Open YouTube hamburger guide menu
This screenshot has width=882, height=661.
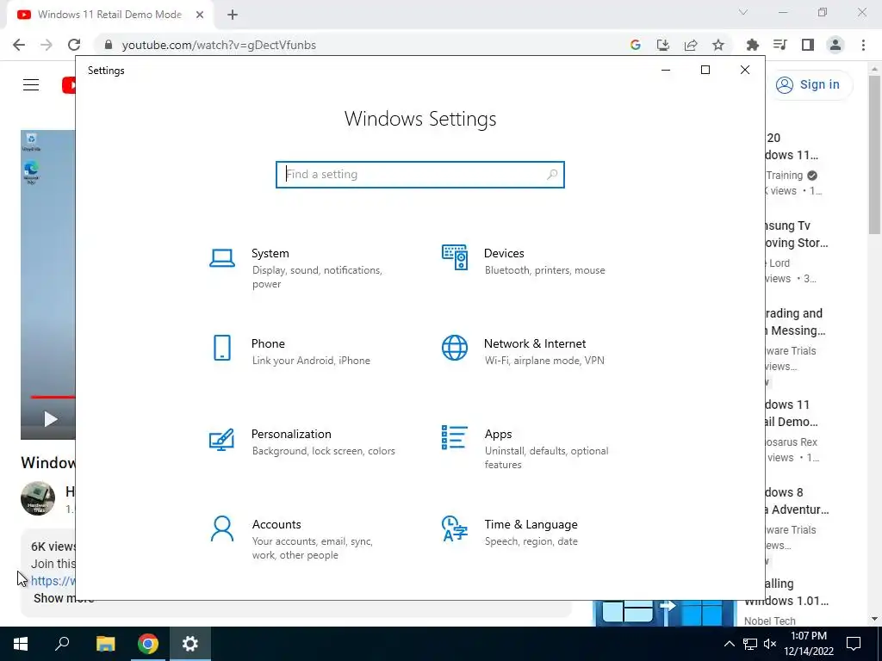tap(31, 85)
